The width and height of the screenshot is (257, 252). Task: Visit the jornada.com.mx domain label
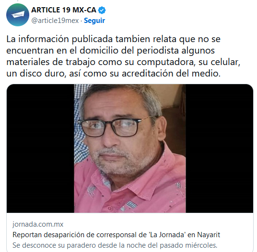point(38,224)
